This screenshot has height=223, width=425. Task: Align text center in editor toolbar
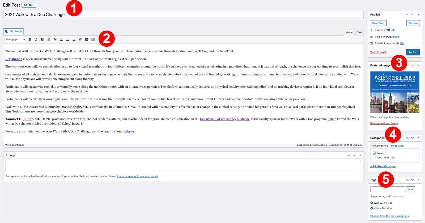point(68,40)
